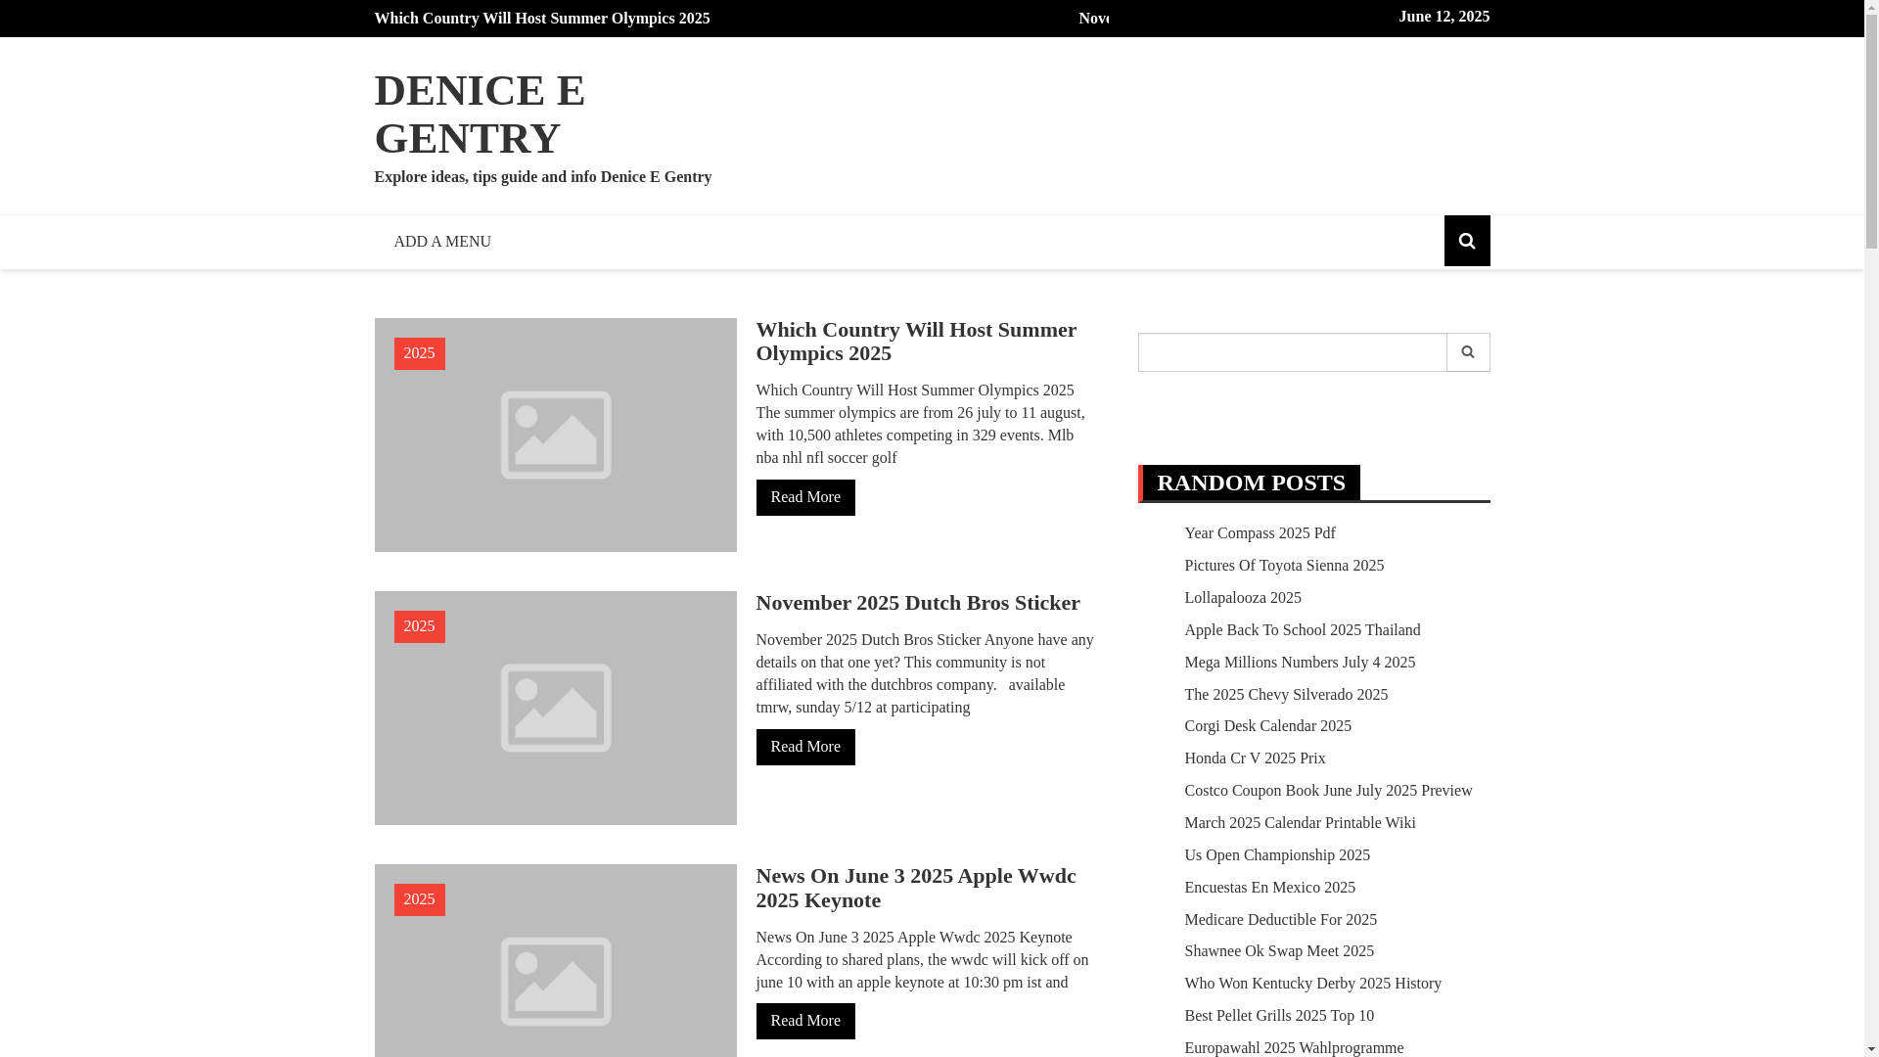Open the search icon in navigation bar
This screenshot has width=1879, height=1057.
click(1466, 241)
